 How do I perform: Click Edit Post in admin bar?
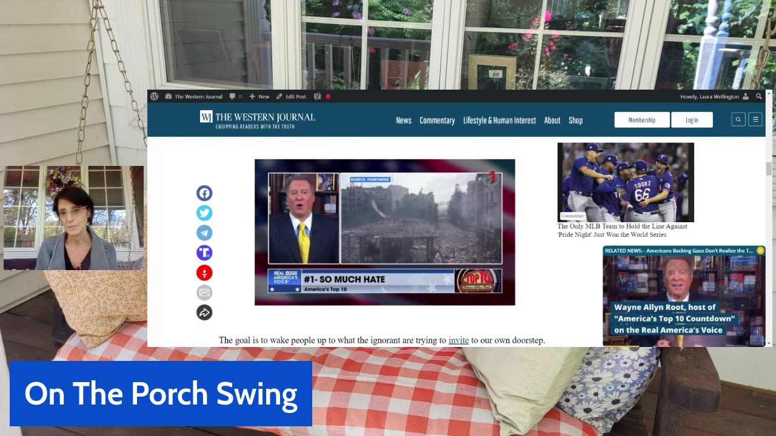[x=291, y=96]
